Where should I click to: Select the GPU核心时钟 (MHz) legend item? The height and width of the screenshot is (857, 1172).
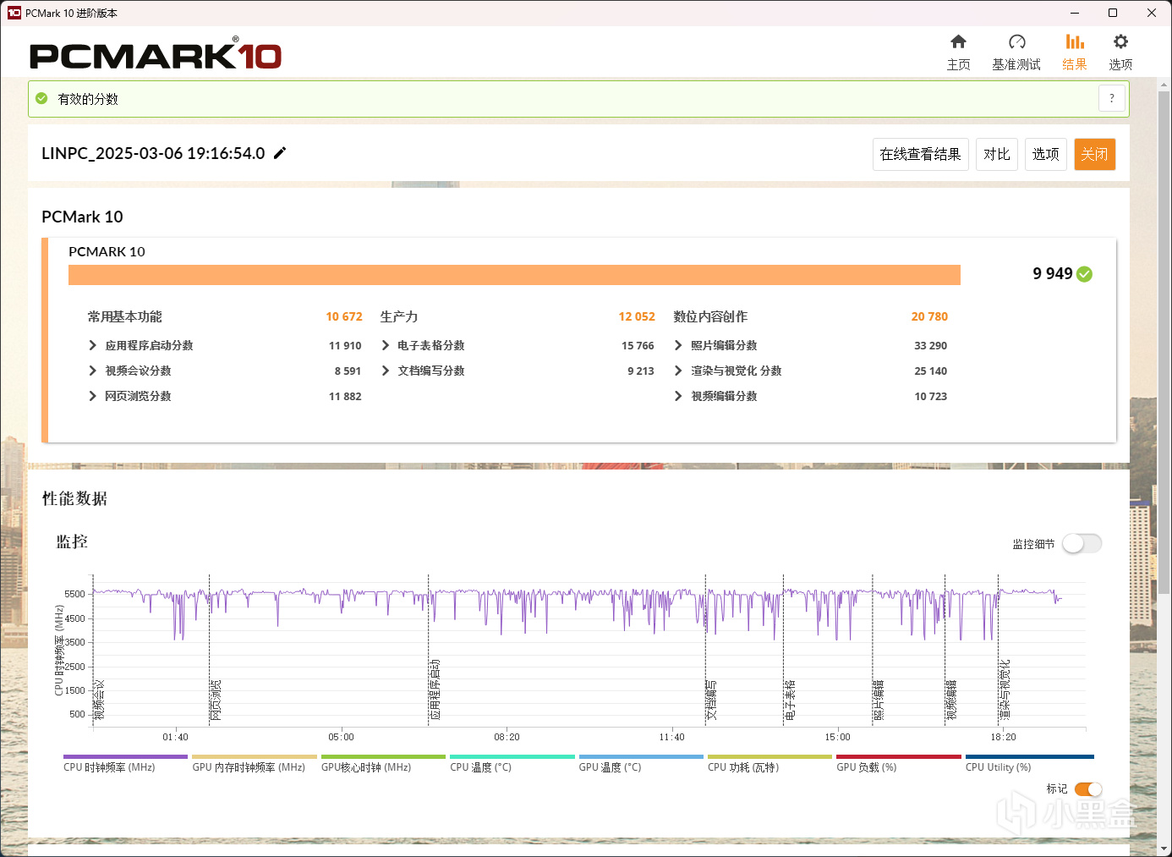point(383,763)
